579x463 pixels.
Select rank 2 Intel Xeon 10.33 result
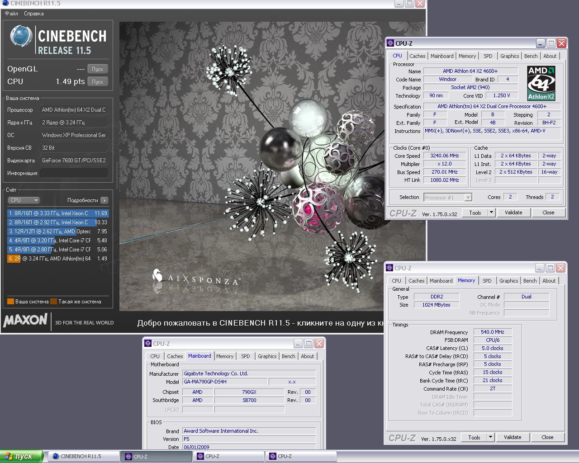point(58,222)
